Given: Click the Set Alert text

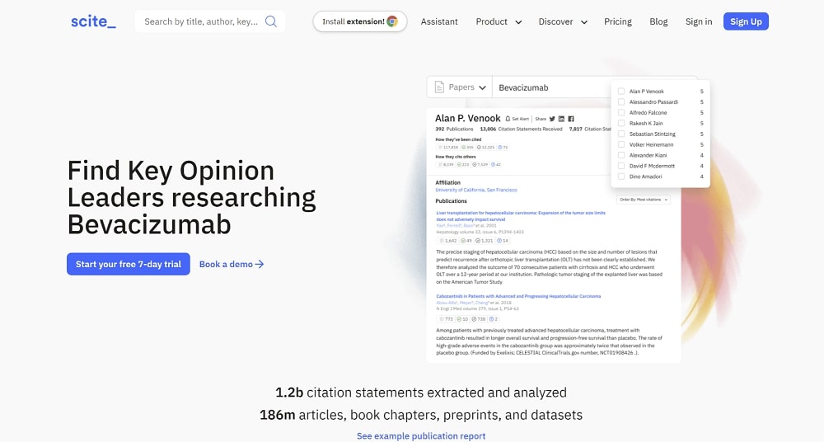Looking at the screenshot, I should (520, 119).
